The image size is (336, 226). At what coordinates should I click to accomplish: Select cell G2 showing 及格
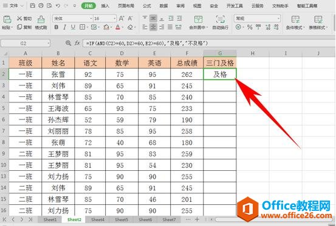click(220, 74)
